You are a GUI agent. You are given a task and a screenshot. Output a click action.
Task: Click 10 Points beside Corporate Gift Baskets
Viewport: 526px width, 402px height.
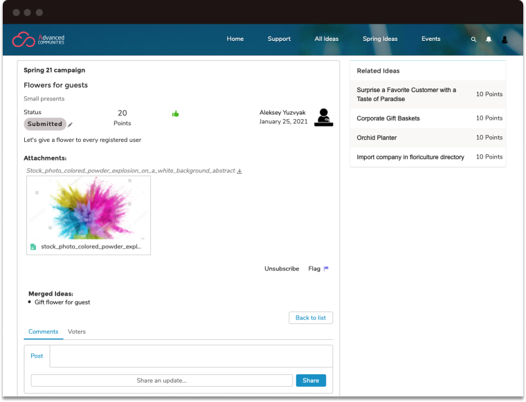point(489,118)
